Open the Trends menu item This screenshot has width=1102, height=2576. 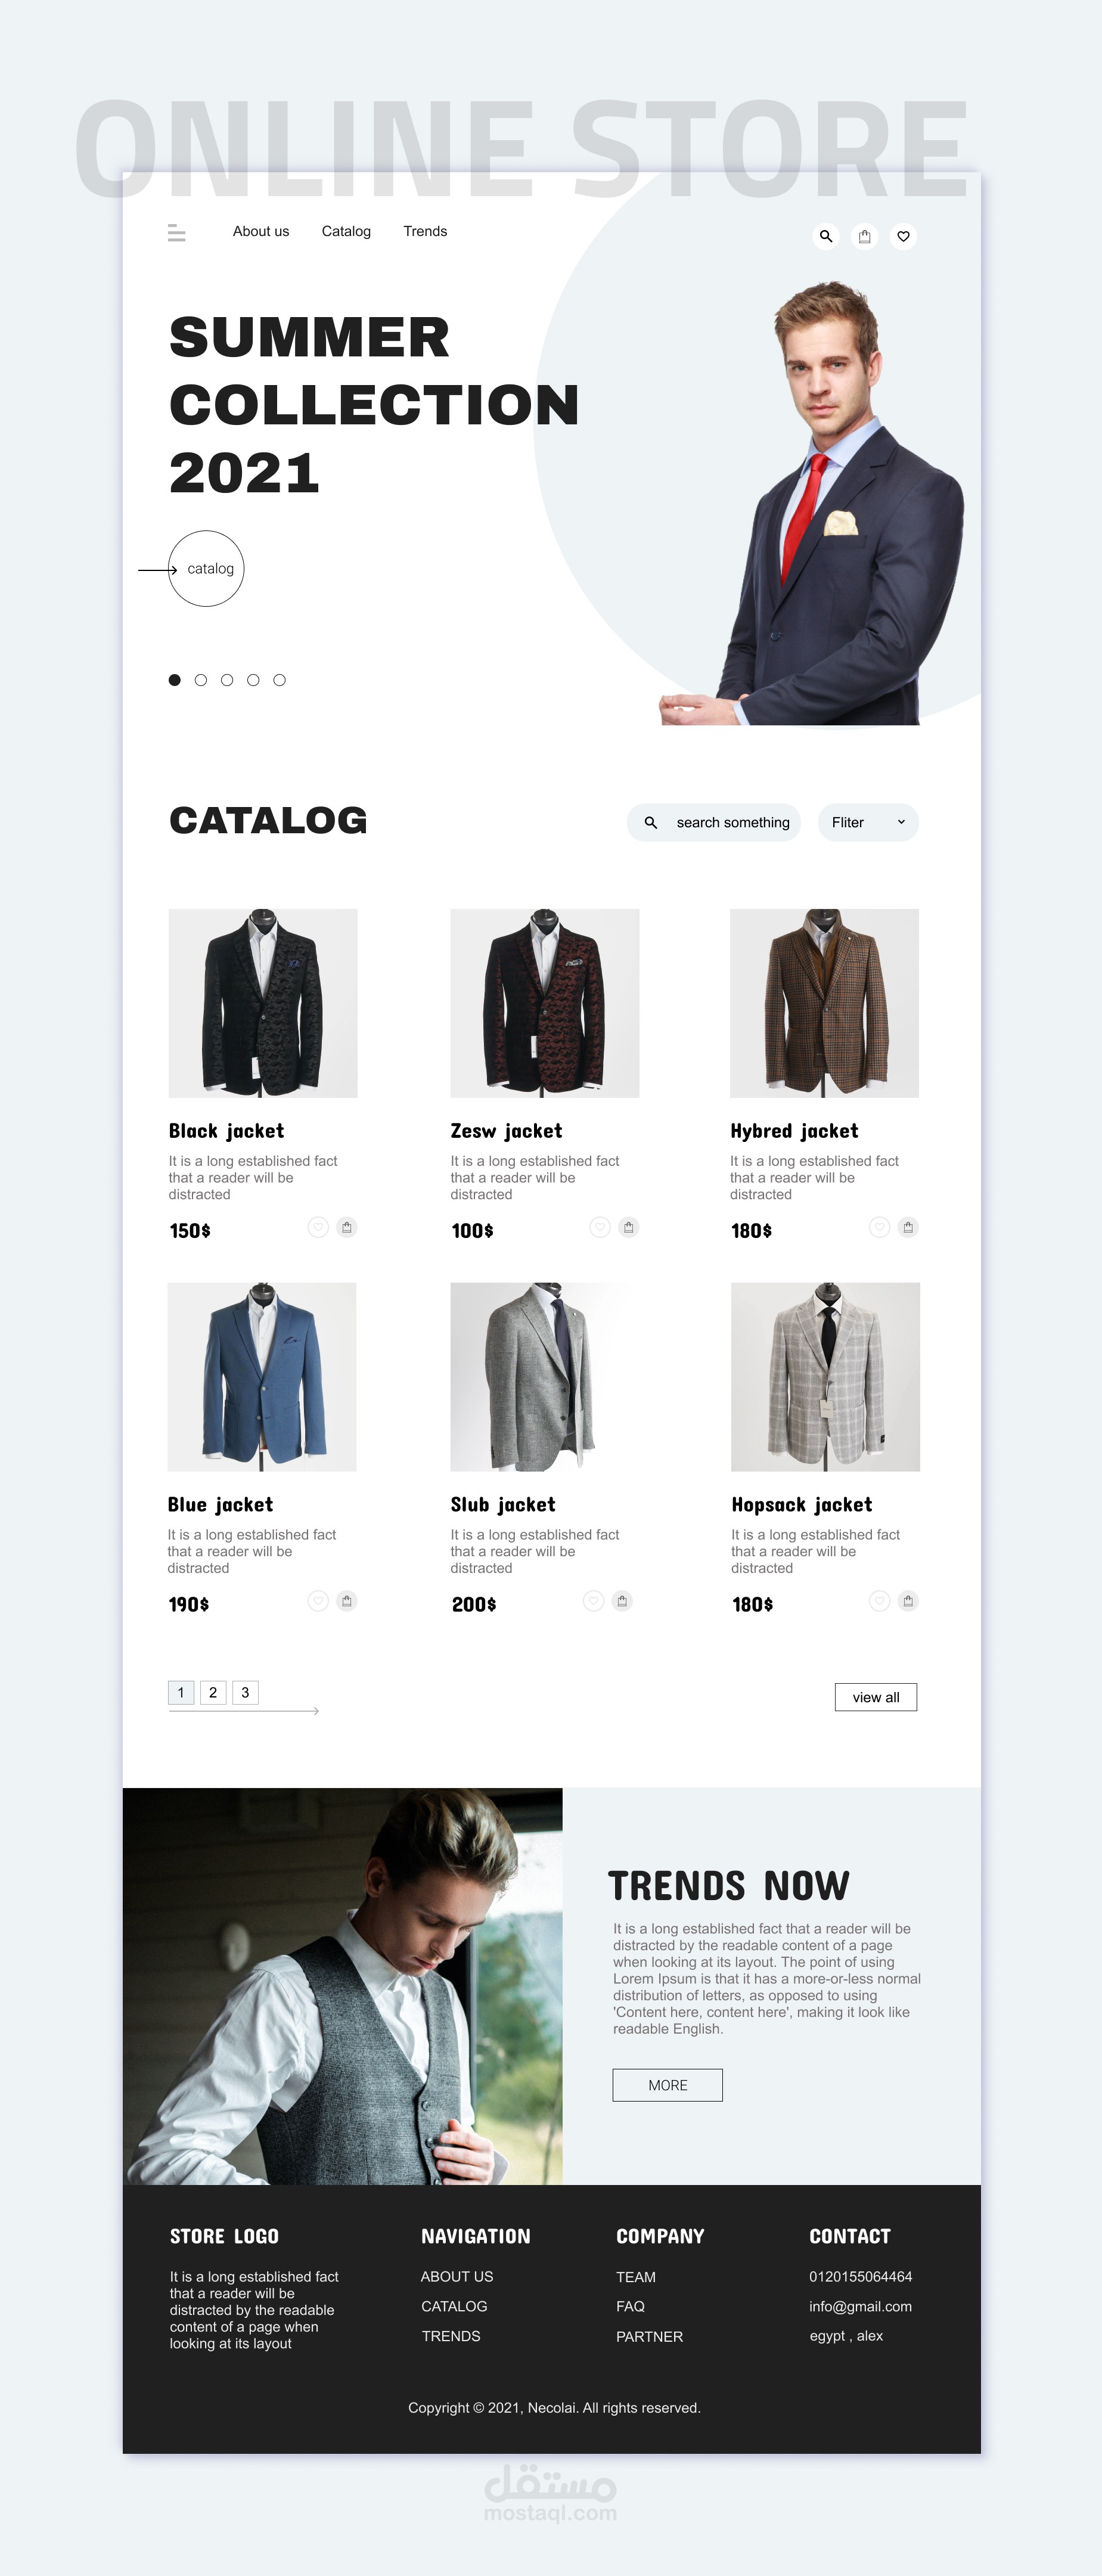(425, 231)
